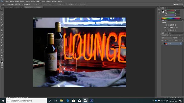Open Task View on the taskbar
Viewport: 184px width, 103px height.
click(56, 101)
